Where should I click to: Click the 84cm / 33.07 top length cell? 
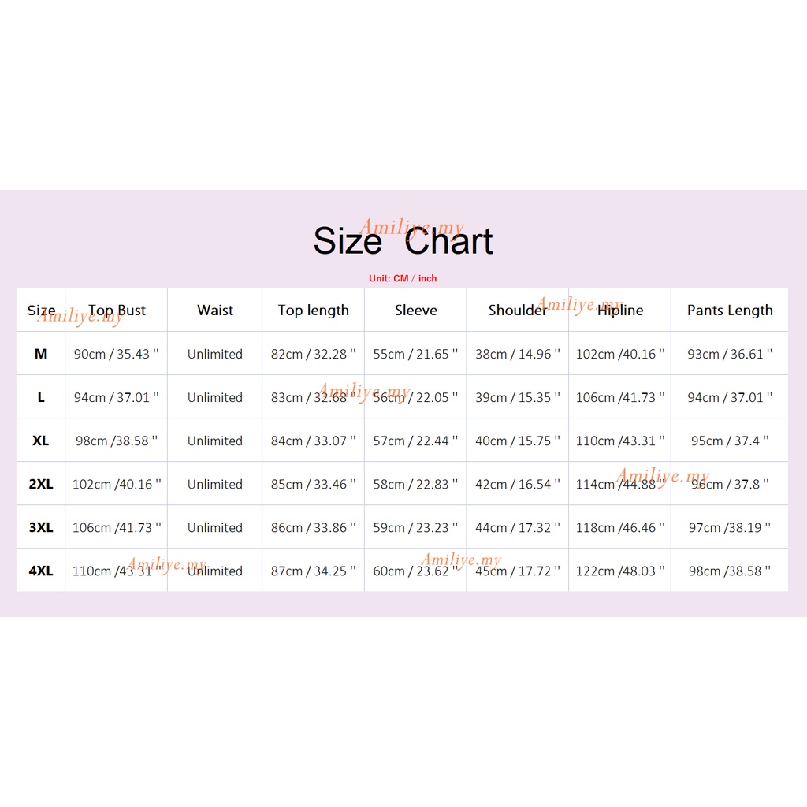click(x=313, y=441)
